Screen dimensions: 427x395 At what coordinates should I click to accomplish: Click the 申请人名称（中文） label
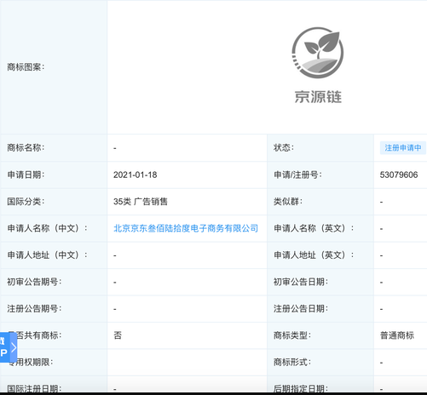click(48, 228)
